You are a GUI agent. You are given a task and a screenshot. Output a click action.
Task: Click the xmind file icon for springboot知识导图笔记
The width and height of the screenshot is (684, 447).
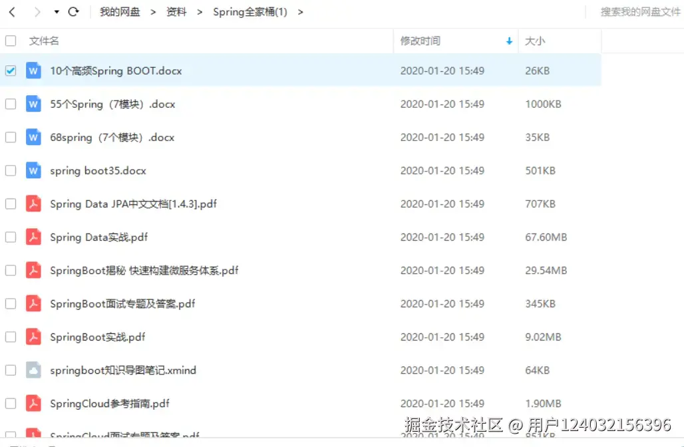click(x=35, y=370)
